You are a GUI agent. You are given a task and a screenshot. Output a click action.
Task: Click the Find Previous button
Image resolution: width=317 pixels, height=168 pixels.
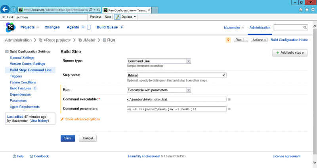tap(95, 17)
